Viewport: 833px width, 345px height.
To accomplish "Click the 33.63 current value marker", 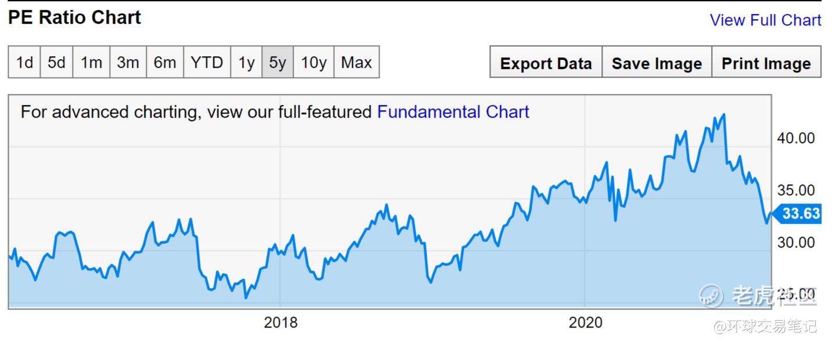I will click(x=800, y=213).
